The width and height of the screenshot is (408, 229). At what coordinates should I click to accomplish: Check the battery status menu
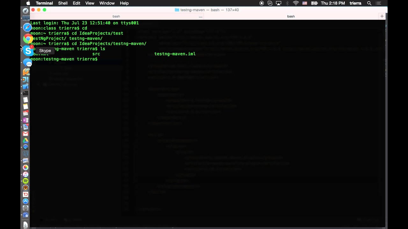point(314,3)
